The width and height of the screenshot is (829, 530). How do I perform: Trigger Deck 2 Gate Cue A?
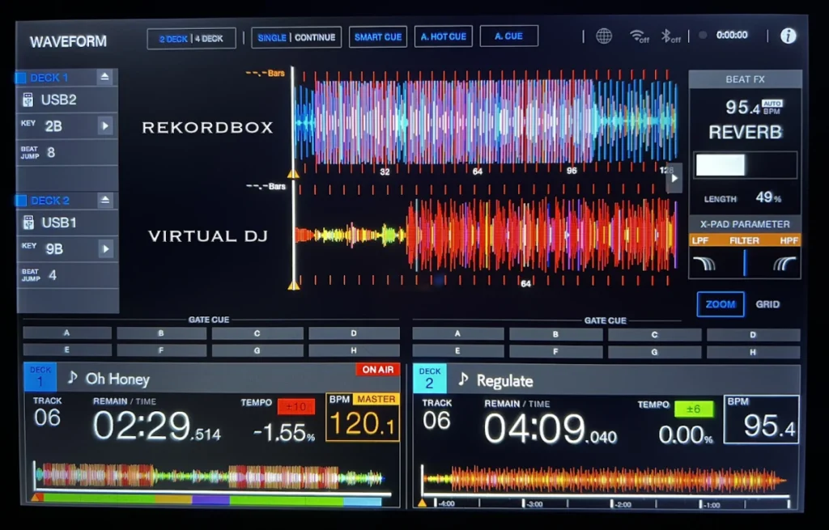(458, 333)
